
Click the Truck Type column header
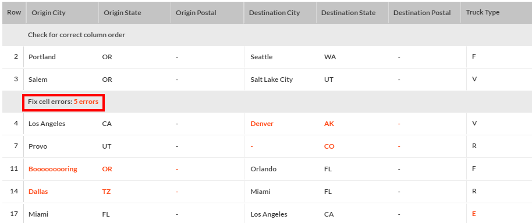pyautogui.click(x=483, y=12)
